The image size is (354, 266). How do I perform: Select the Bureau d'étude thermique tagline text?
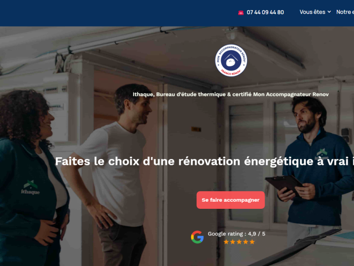(231, 94)
